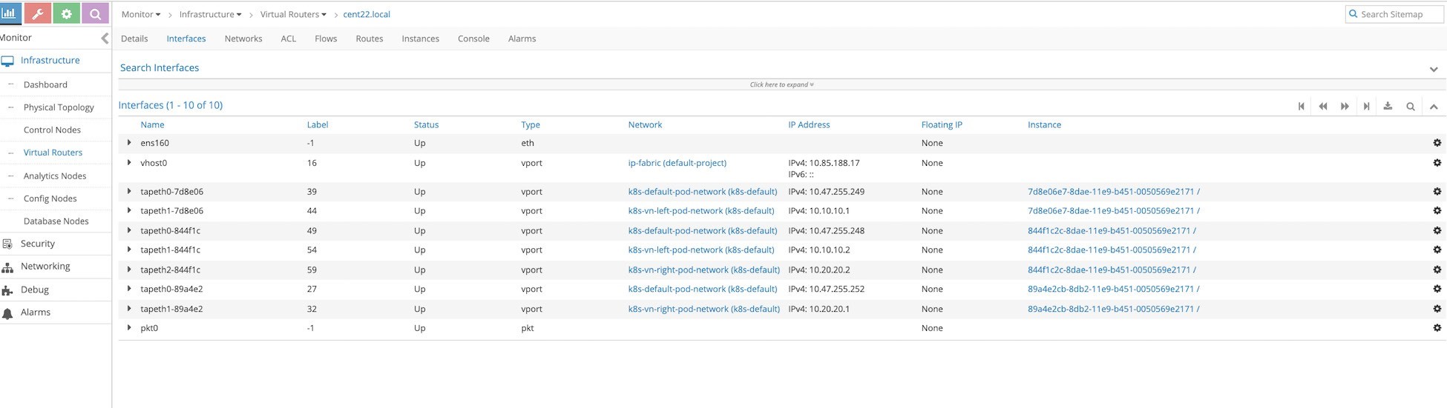
Task: Open the Networking section in sidebar
Action: click(45, 267)
